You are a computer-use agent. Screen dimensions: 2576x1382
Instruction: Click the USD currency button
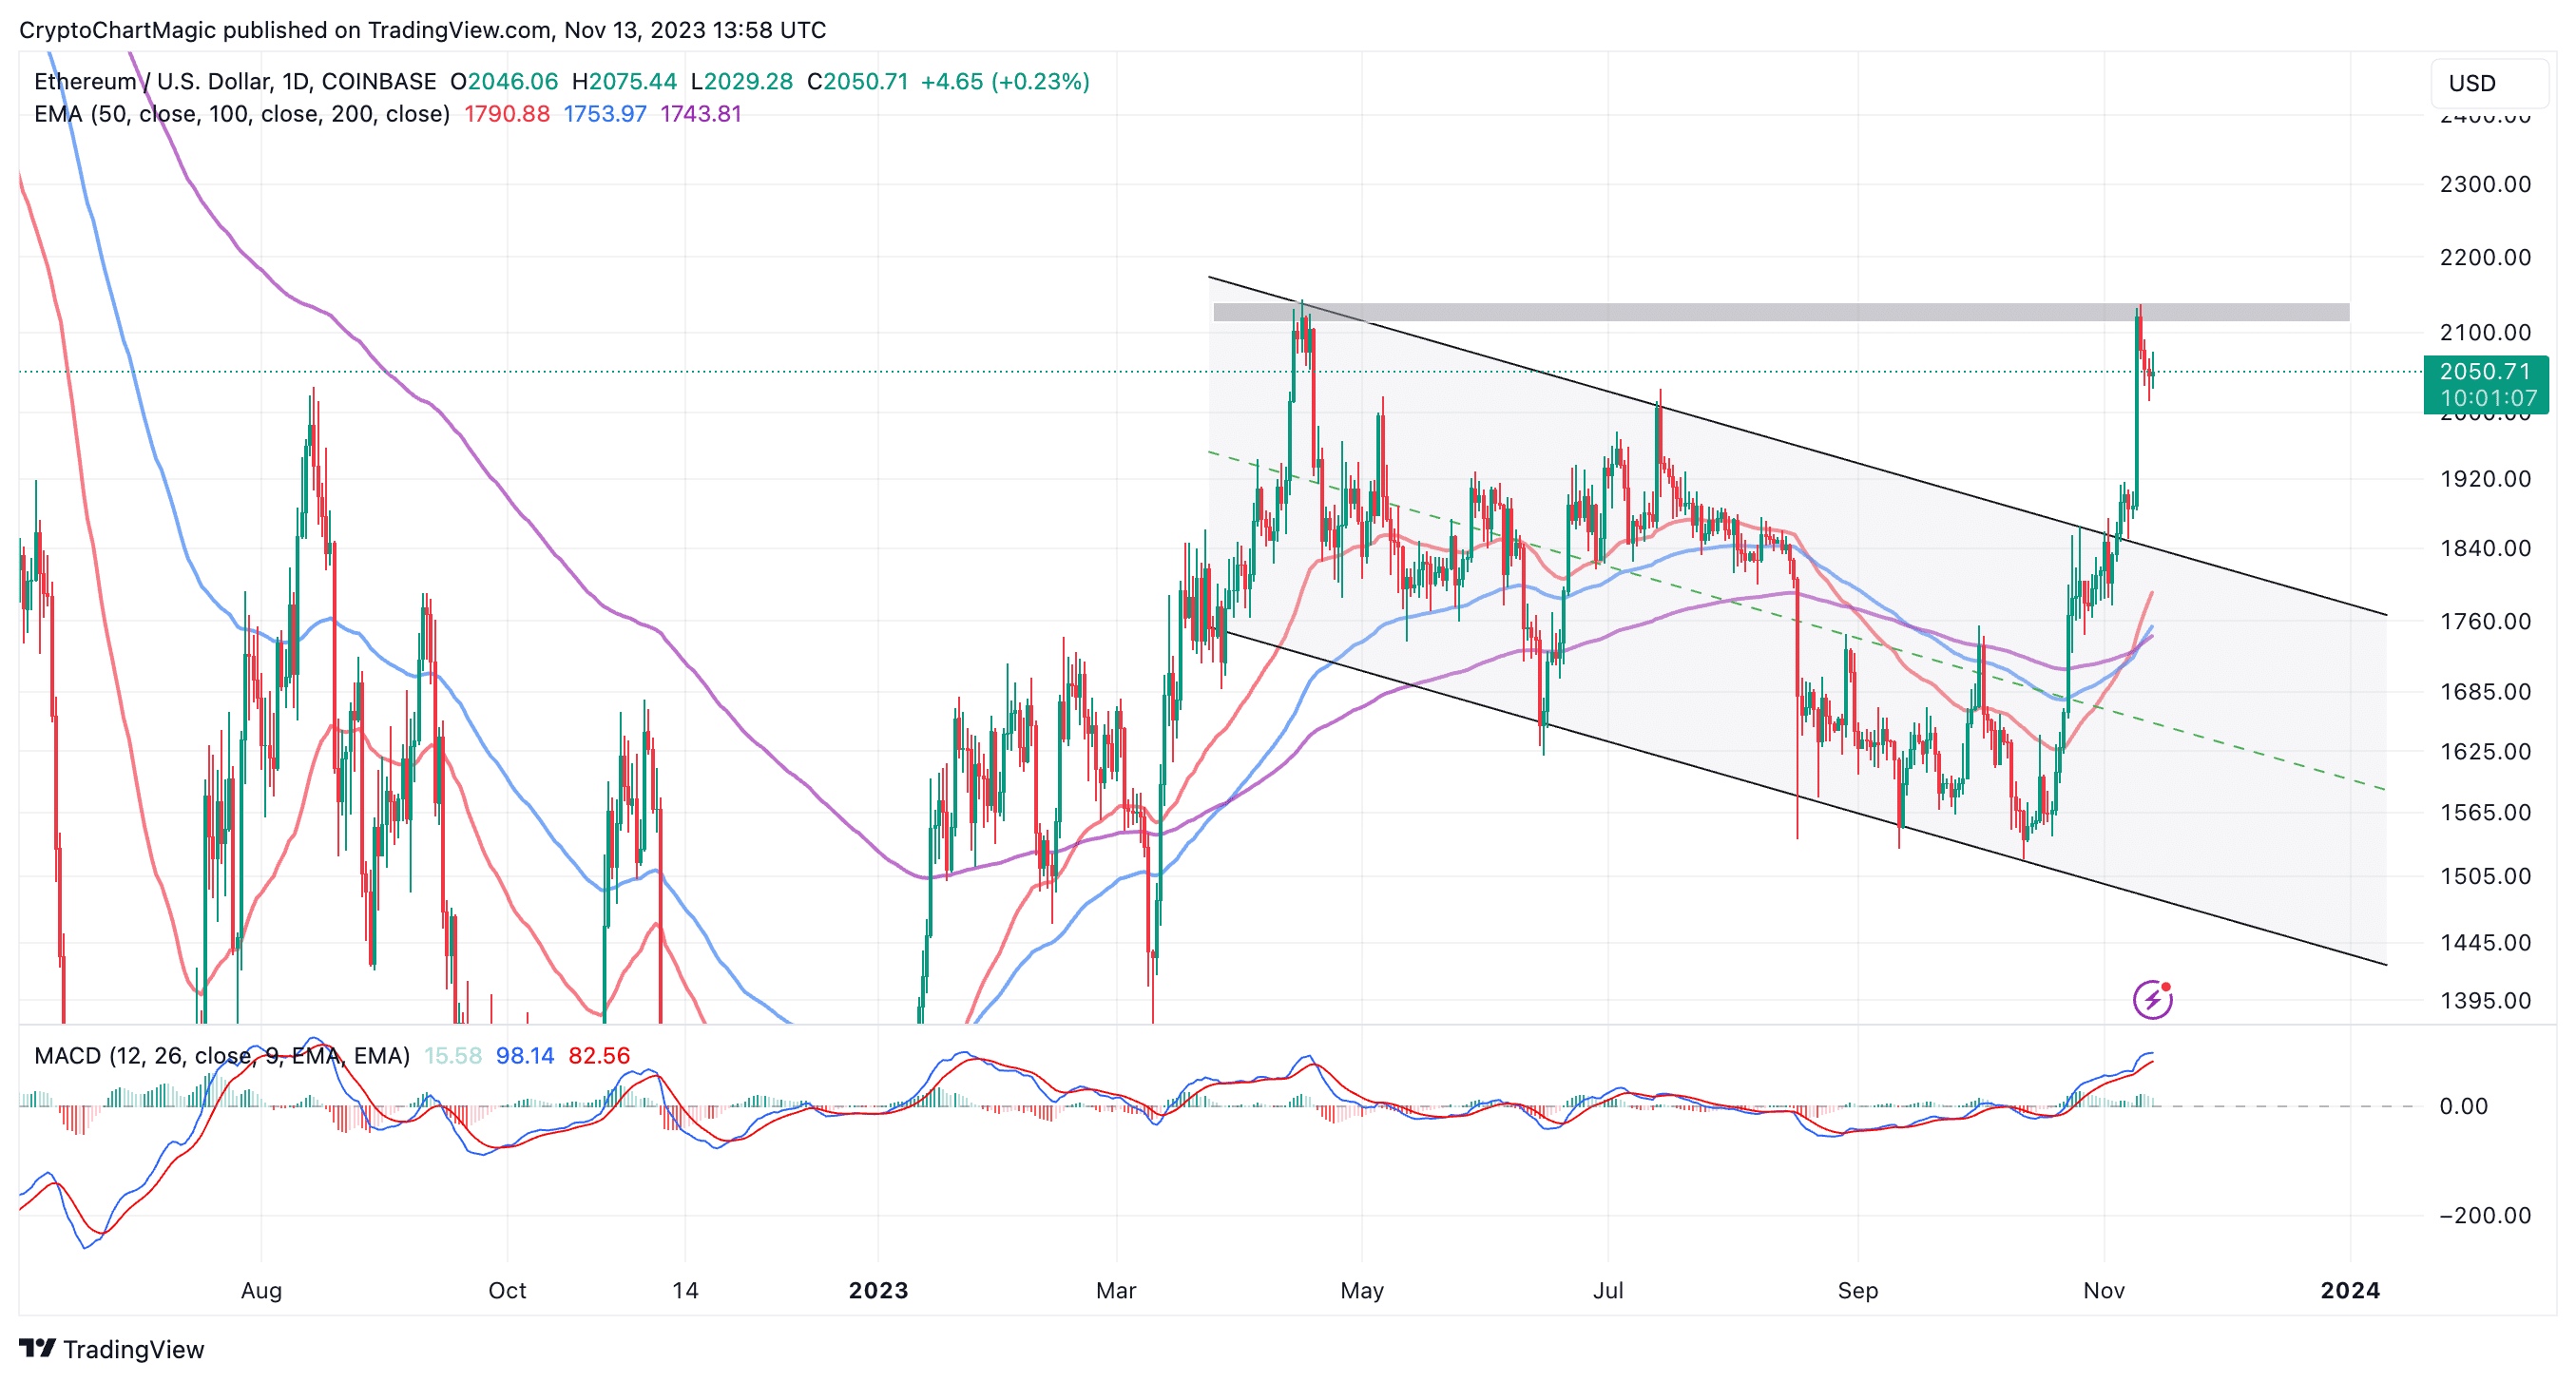click(2489, 83)
